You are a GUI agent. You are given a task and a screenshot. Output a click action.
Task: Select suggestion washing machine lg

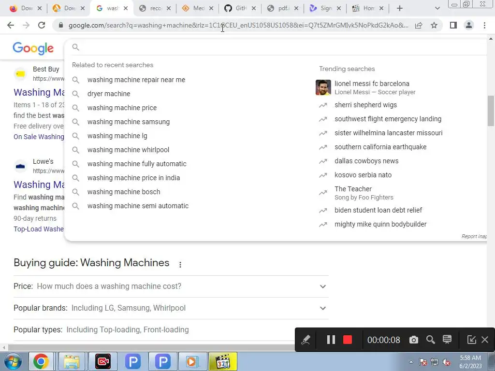[117, 136]
